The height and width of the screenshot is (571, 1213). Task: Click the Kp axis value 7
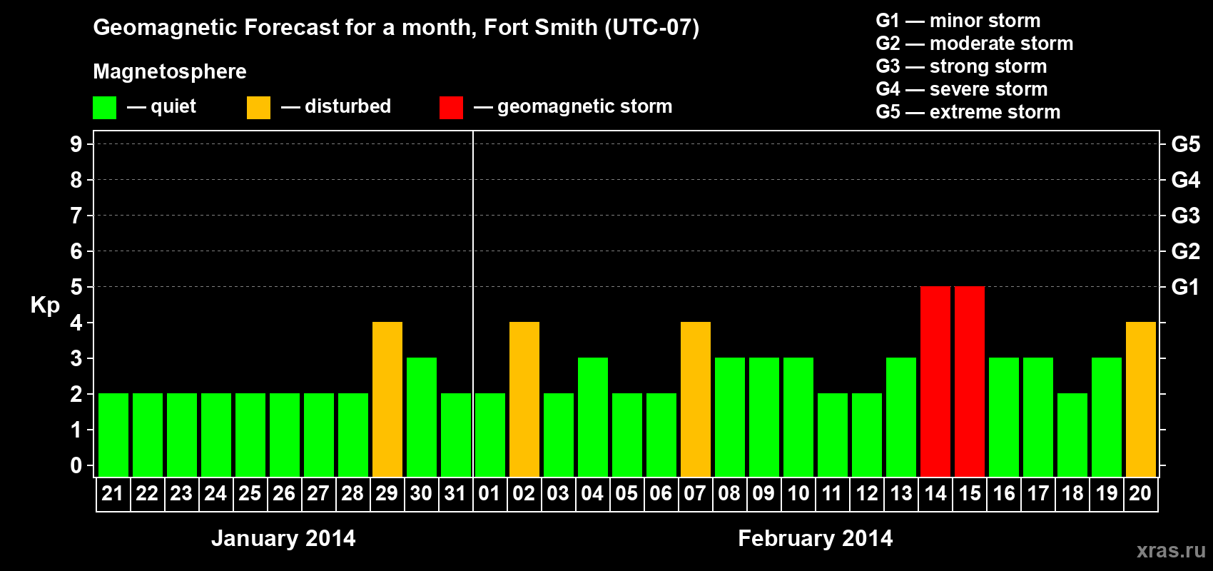76,216
